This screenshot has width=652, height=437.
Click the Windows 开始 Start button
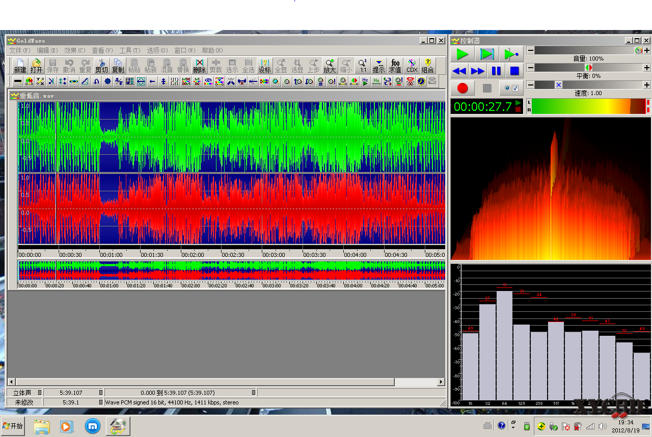(x=13, y=426)
